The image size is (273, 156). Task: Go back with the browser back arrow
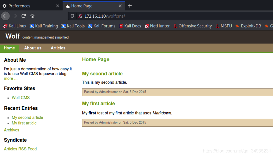coord(5,16)
